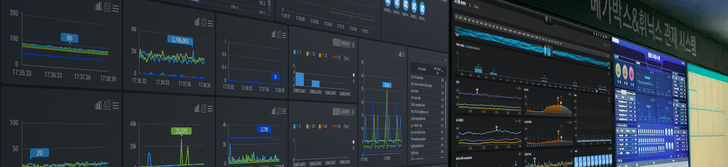Screen dimensions: 728x167
Task: Open Active DB Connection panel on right monitor
Action: (464, 158)
